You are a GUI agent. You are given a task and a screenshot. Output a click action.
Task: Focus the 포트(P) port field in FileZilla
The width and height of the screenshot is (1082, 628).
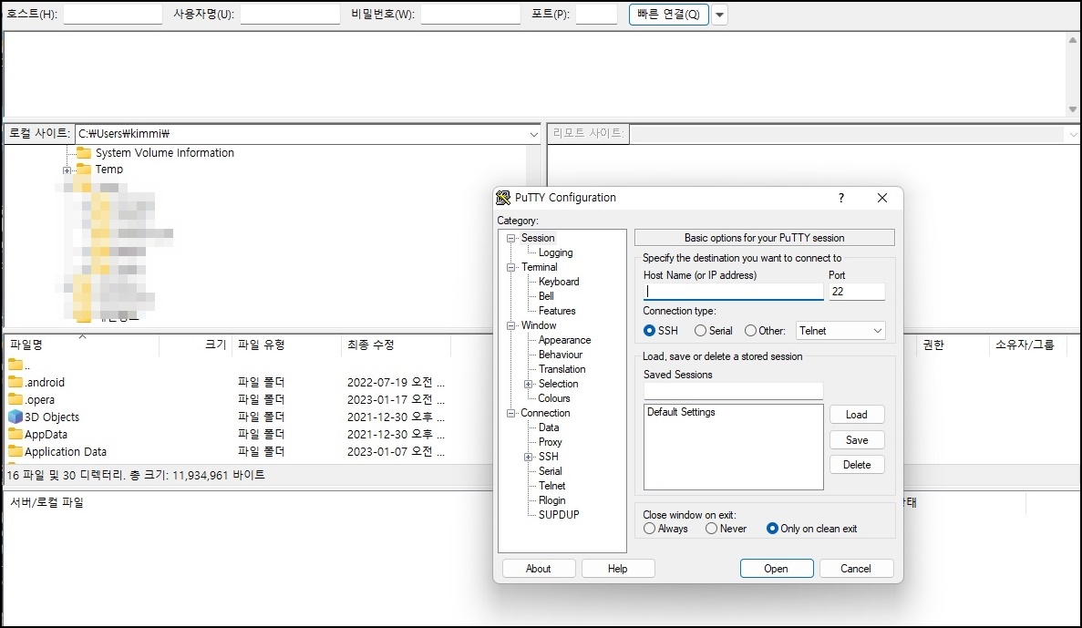(x=596, y=15)
